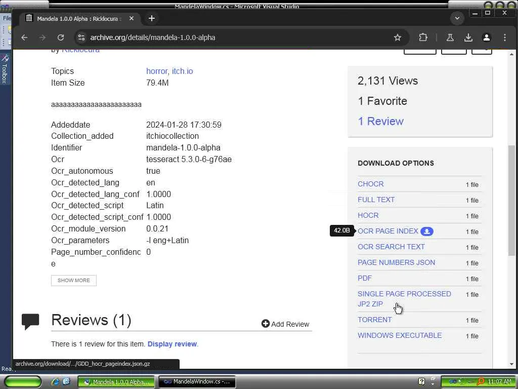518x389 pixels.
Task: Click the scrollbar up arrow
Action: (x=511, y=54)
